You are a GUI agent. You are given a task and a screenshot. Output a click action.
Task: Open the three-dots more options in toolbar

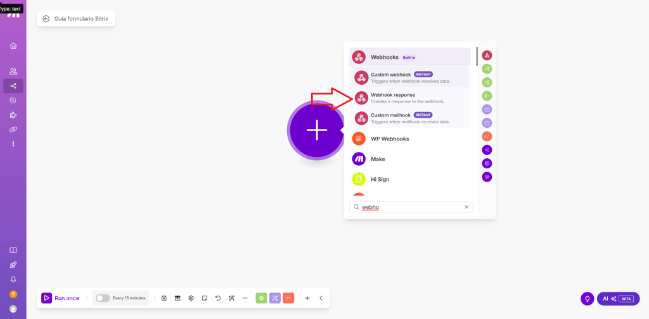tap(245, 298)
